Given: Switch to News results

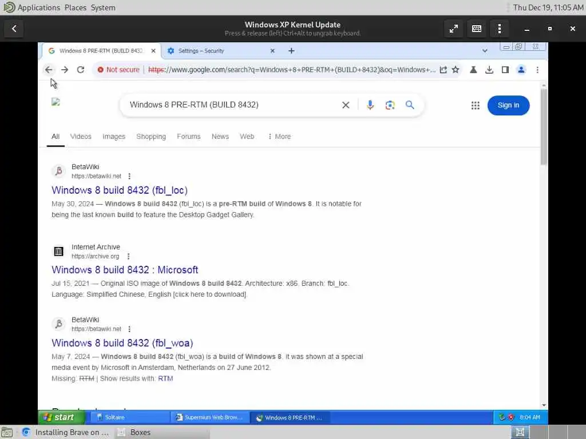Looking at the screenshot, I should [220, 137].
